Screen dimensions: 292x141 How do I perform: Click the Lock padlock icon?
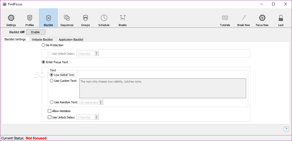281,18
